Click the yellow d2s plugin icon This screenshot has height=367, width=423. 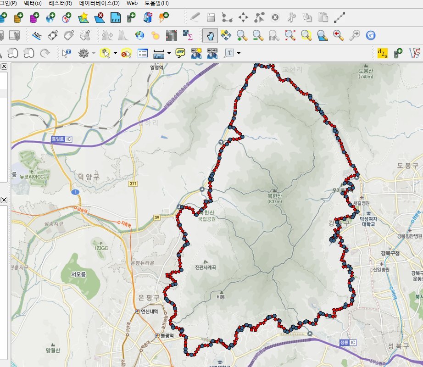click(382, 53)
